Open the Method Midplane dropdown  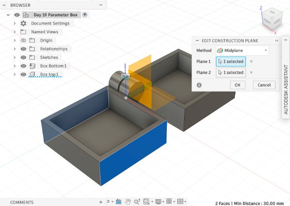pos(242,50)
